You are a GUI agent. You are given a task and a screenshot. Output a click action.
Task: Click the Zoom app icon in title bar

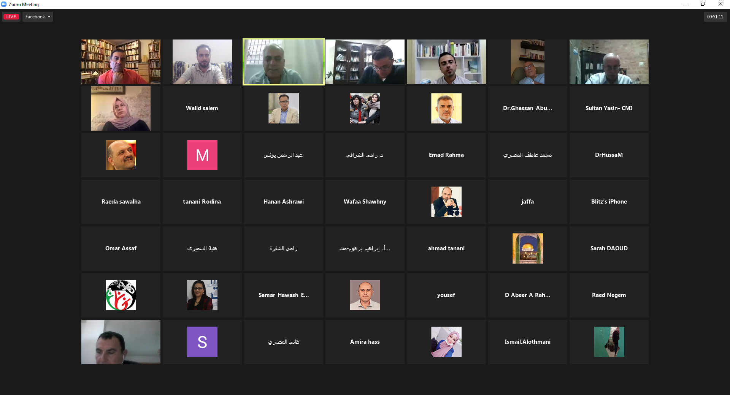[x=4, y=4]
